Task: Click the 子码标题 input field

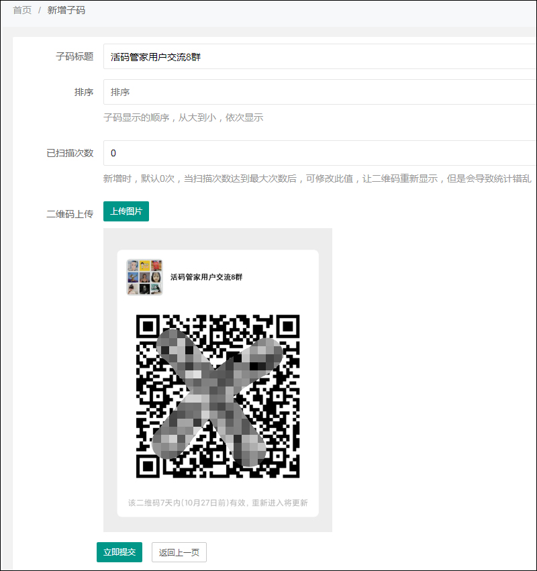Action: point(268,56)
